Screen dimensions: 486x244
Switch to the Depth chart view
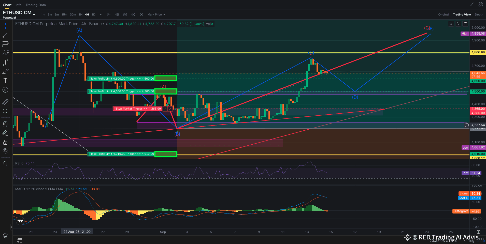coord(479,14)
